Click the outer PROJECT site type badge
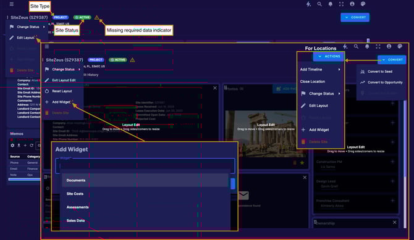Screen dimensions: 414x240 click(61, 17)
